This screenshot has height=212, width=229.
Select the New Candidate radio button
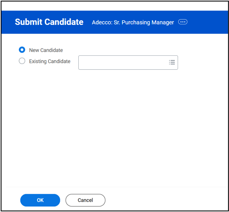click(22, 50)
